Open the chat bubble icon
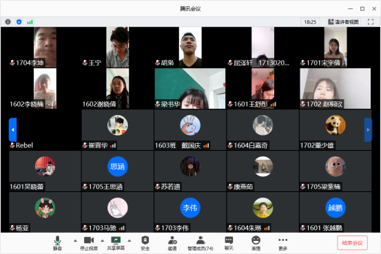The height and width of the screenshot is (254, 381). tap(229, 240)
